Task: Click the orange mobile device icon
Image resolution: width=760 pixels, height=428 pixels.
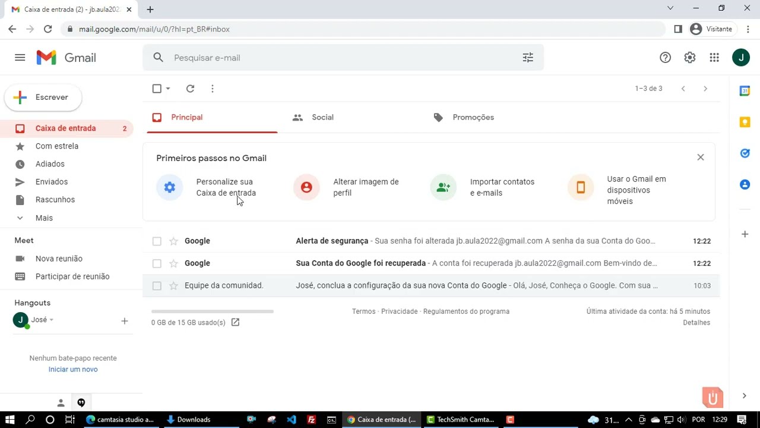Action: coord(581,187)
